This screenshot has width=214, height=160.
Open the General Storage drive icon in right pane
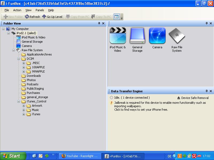(137, 39)
